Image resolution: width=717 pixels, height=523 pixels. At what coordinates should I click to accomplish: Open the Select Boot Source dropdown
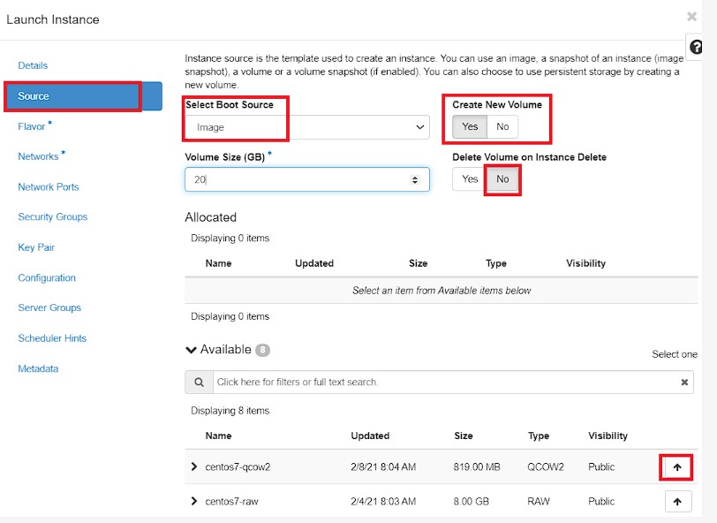pyautogui.click(x=306, y=127)
